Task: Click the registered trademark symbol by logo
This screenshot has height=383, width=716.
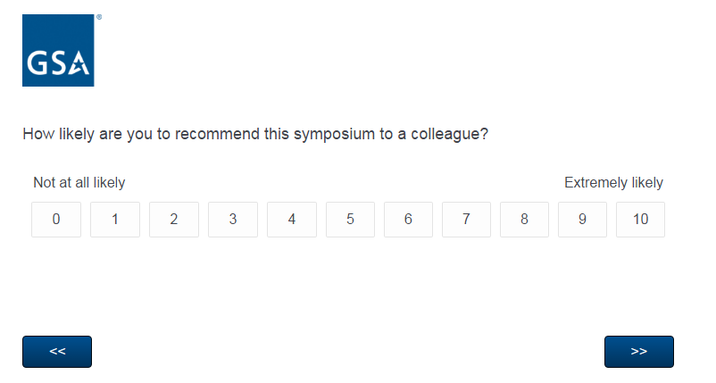Action: click(98, 17)
